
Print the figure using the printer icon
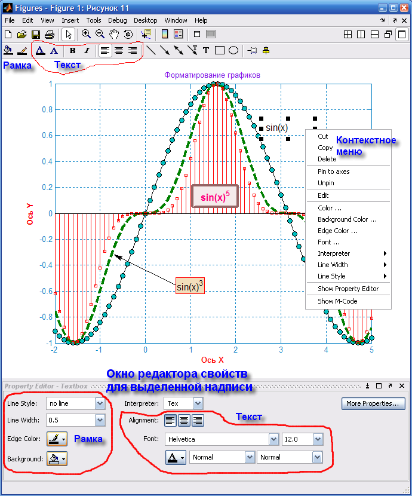50,34
